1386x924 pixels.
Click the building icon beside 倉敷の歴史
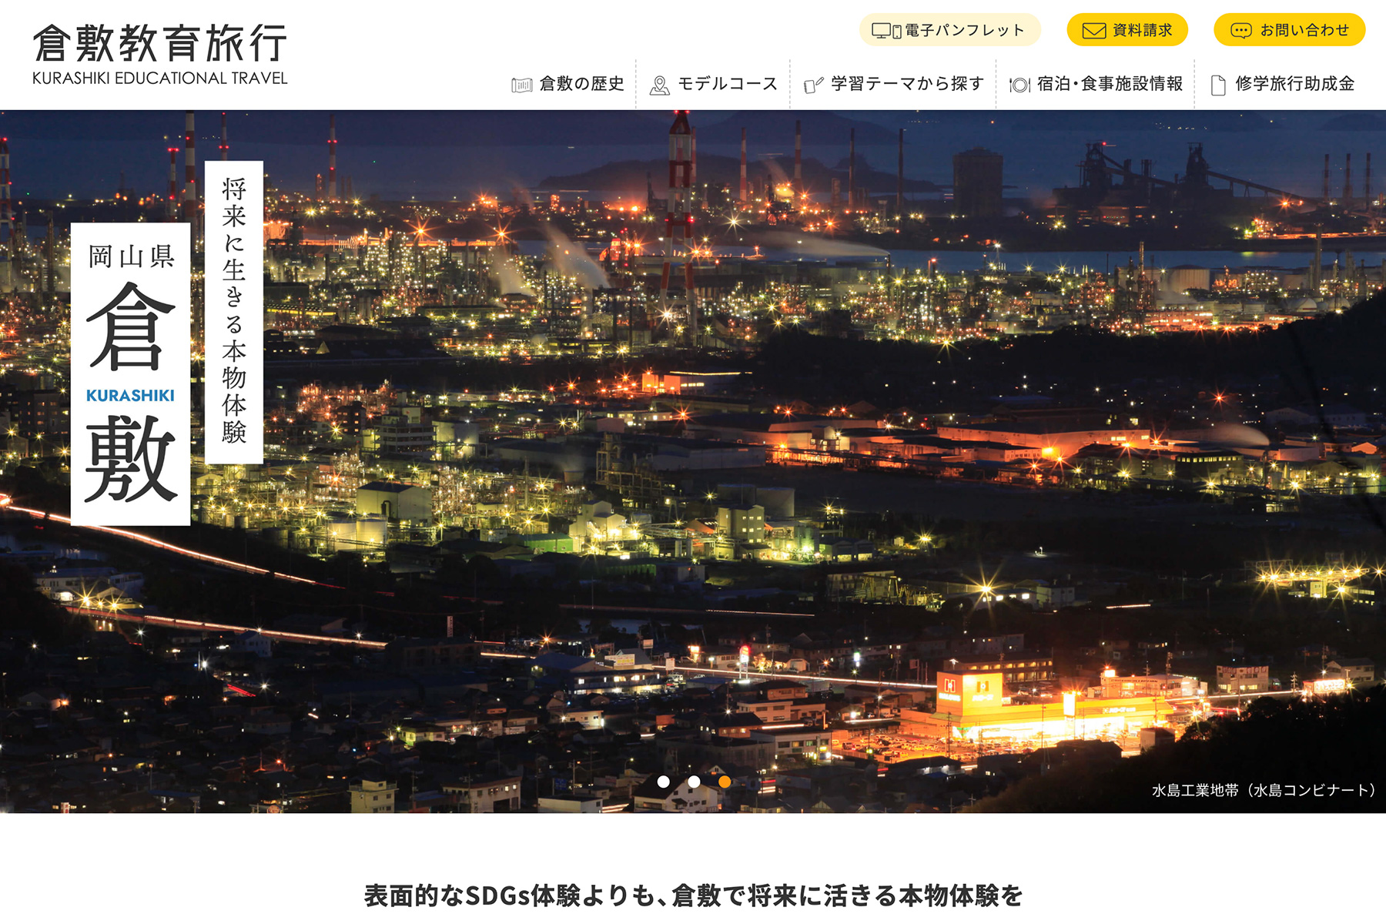pyautogui.click(x=521, y=85)
